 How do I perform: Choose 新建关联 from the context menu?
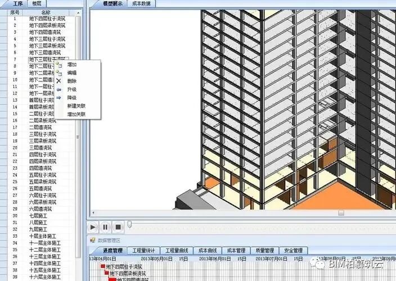76,106
